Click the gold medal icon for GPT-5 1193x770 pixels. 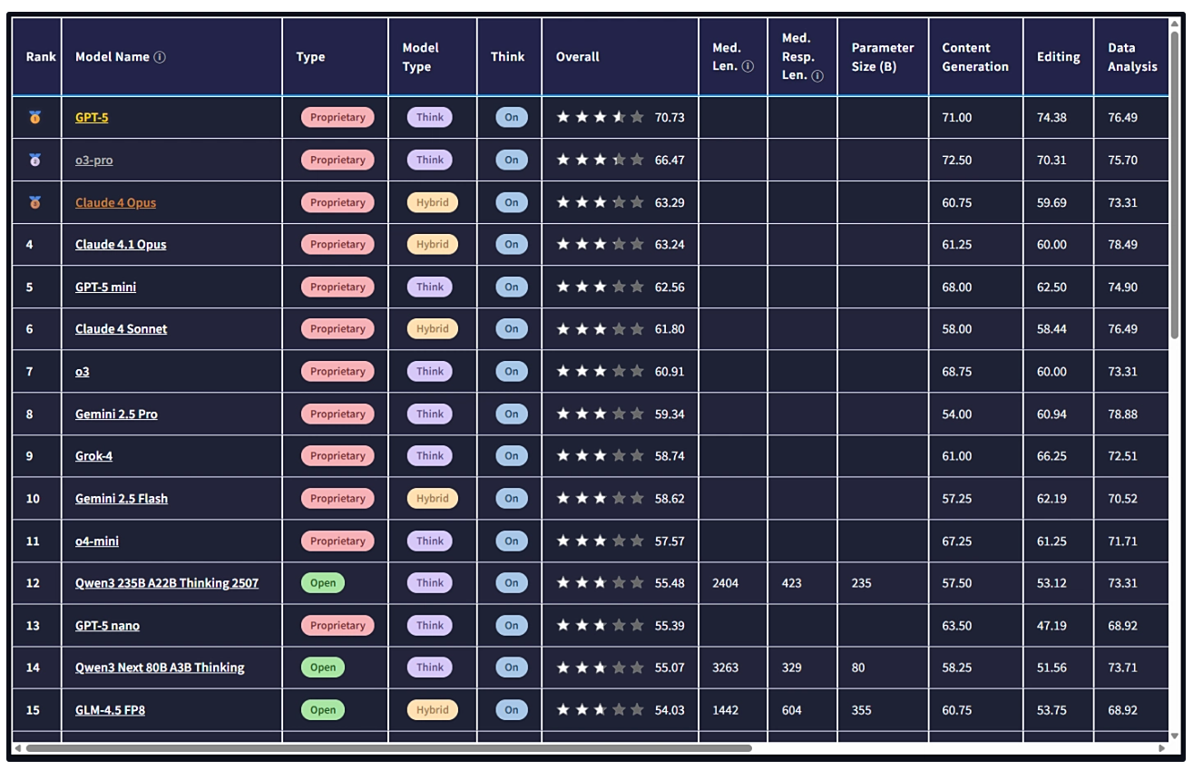coord(35,118)
